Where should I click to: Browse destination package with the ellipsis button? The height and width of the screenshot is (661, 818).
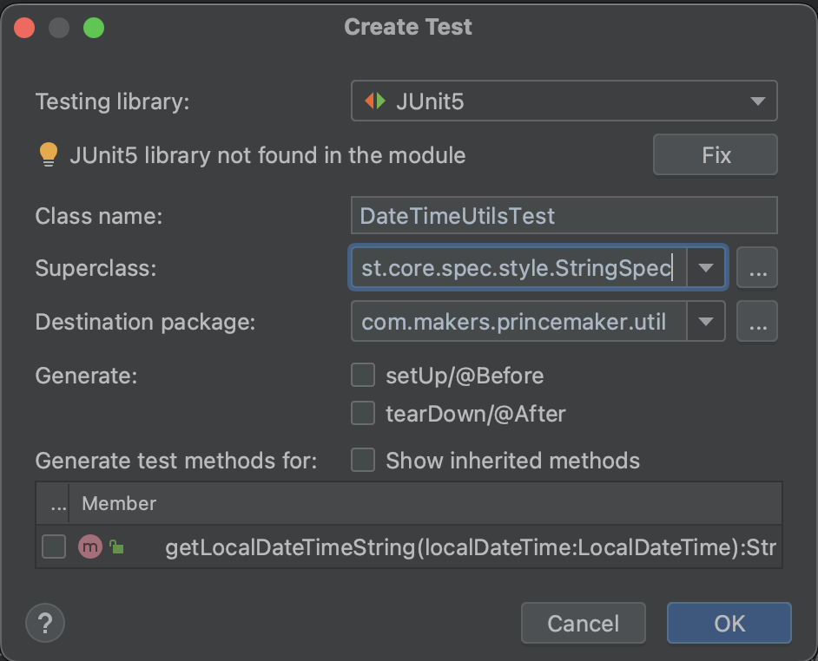pyautogui.click(x=756, y=322)
